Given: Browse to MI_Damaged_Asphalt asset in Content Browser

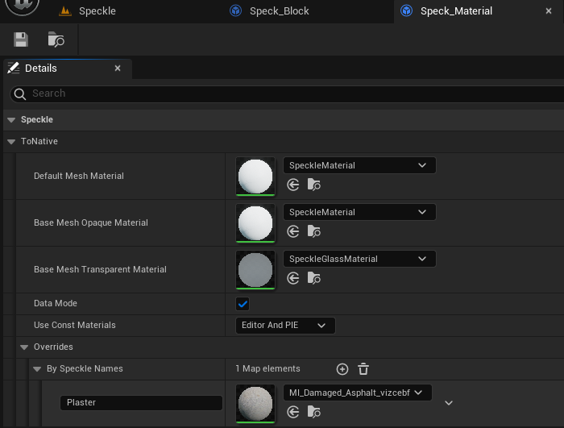Looking at the screenshot, I should 314,412.
